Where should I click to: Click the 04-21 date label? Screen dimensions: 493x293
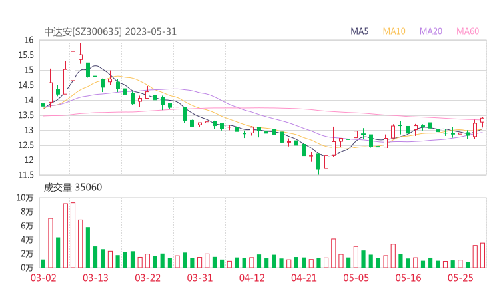click(x=304, y=278)
